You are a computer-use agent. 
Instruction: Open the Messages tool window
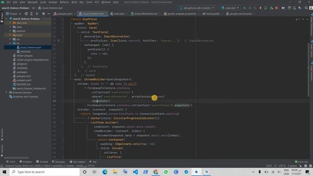tap(59, 162)
